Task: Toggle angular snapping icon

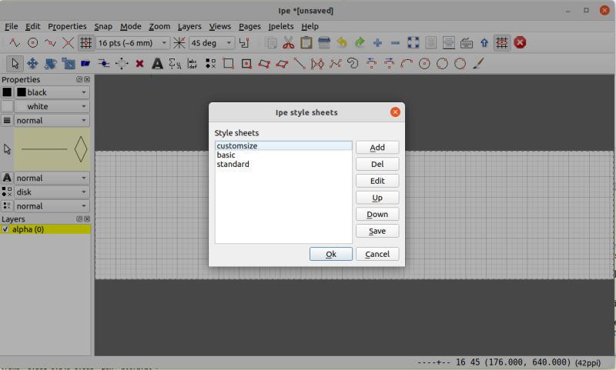Action: 179,43
